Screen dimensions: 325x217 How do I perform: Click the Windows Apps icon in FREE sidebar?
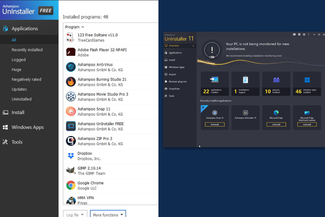[x=5, y=127]
